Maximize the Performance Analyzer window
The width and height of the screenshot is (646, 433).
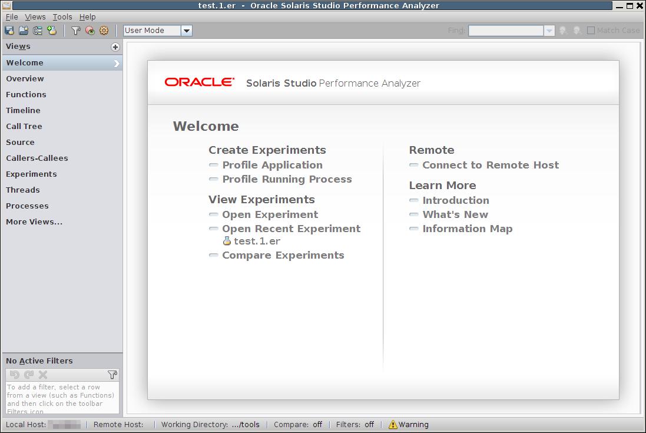630,6
